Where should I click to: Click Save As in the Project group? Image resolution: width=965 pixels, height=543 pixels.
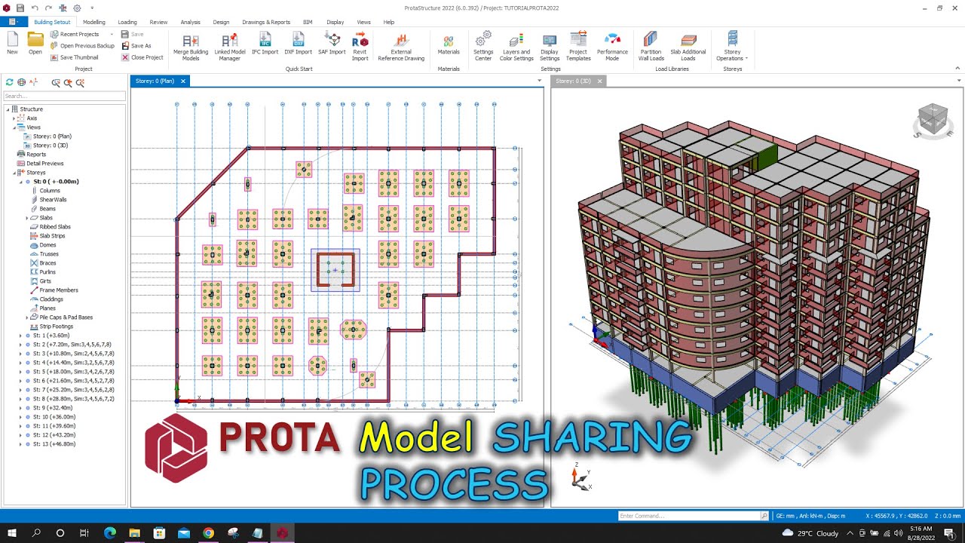coord(136,46)
